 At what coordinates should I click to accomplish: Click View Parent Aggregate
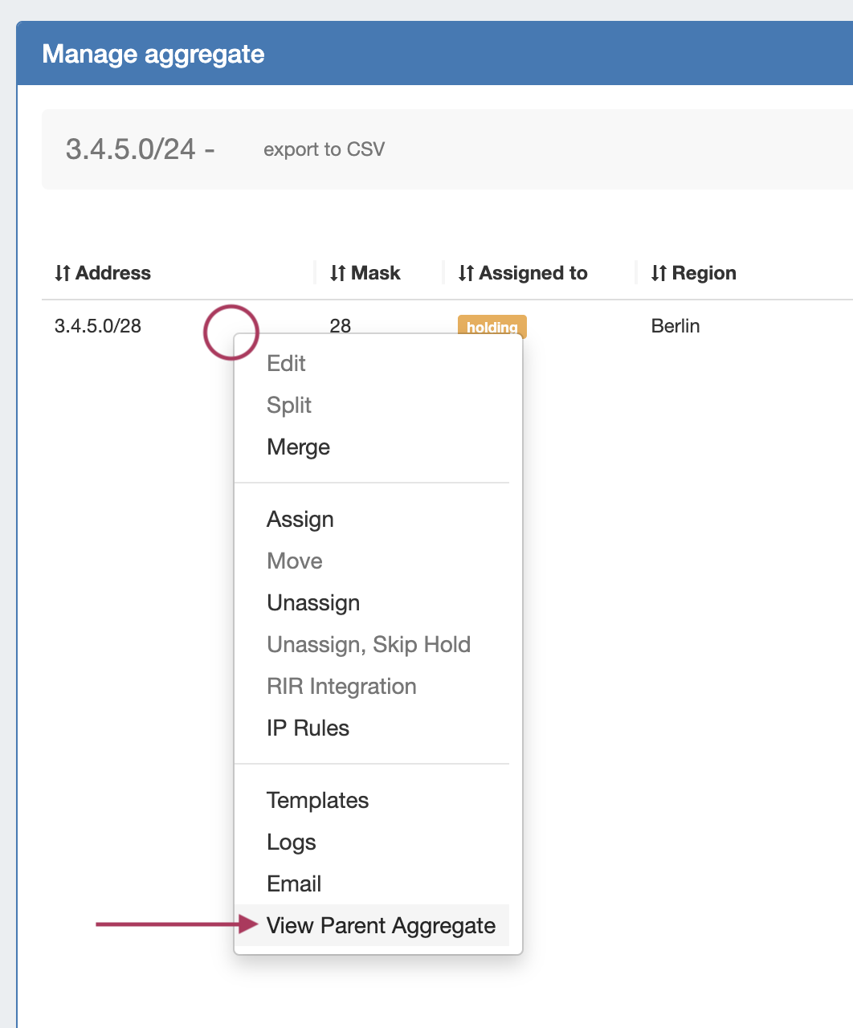[381, 926]
